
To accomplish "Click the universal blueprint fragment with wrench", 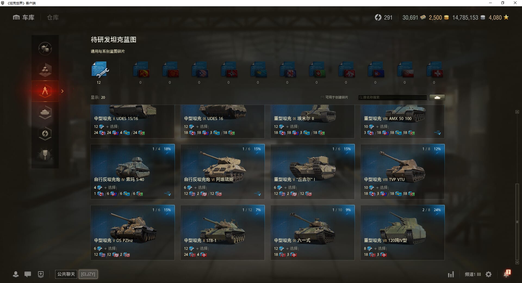I will tap(100, 70).
